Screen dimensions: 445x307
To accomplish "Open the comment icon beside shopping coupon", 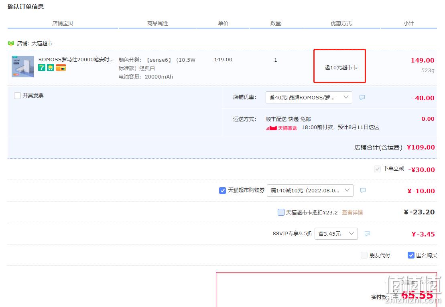I will pos(363,190).
